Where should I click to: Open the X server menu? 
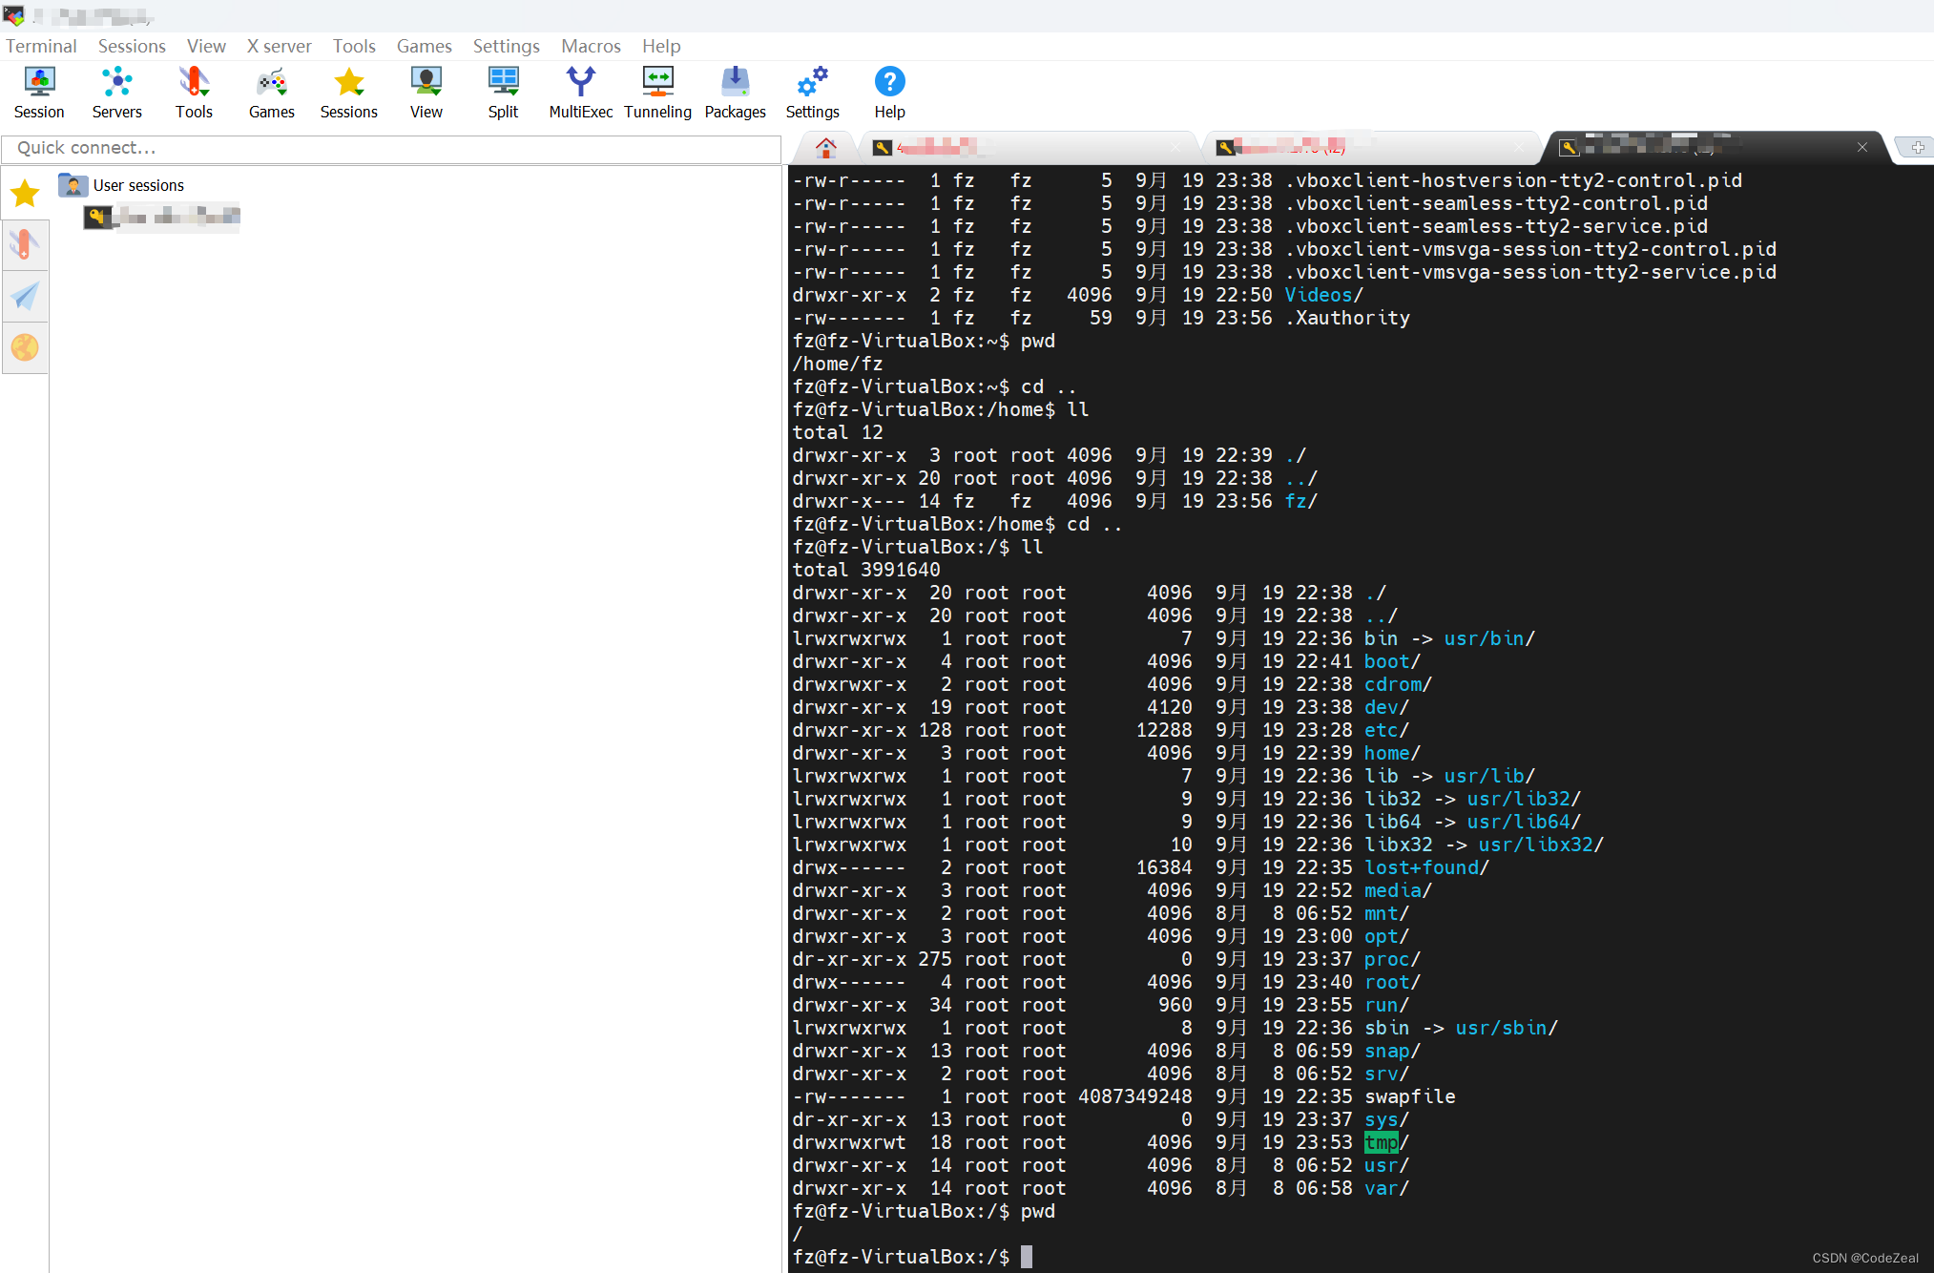(x=279, y=46)
